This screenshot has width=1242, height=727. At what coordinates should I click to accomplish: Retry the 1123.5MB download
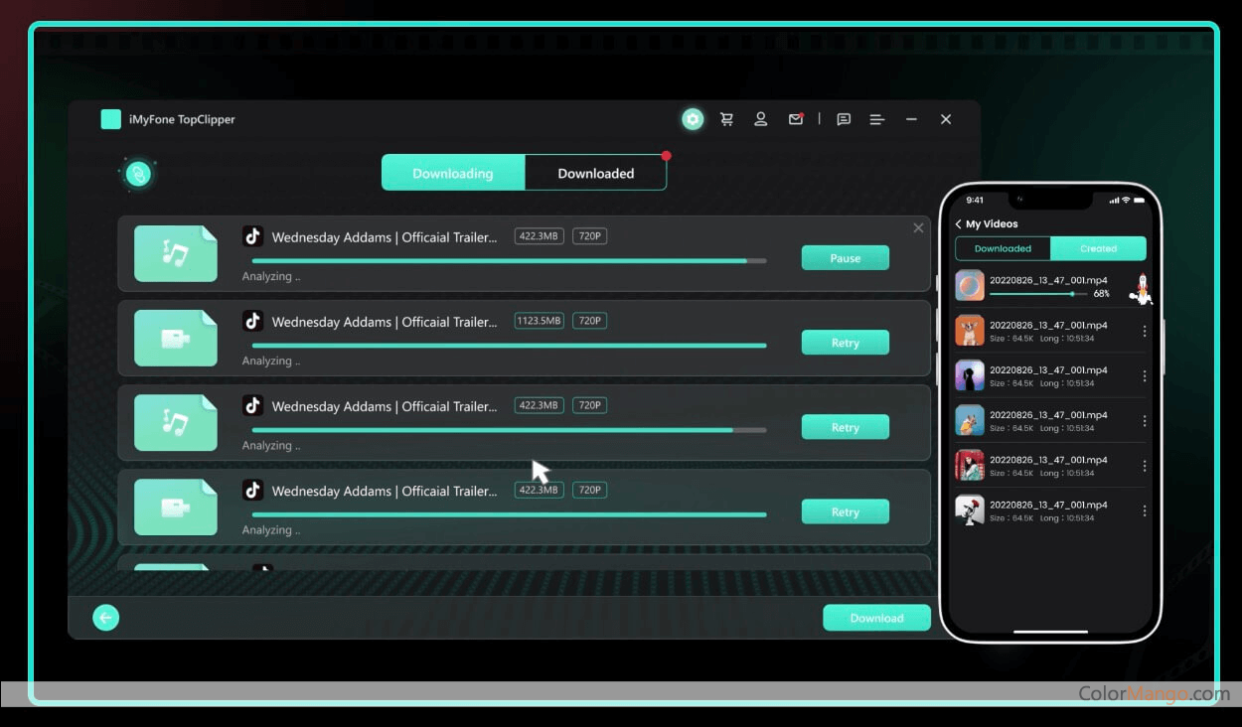tap(846, 343)
